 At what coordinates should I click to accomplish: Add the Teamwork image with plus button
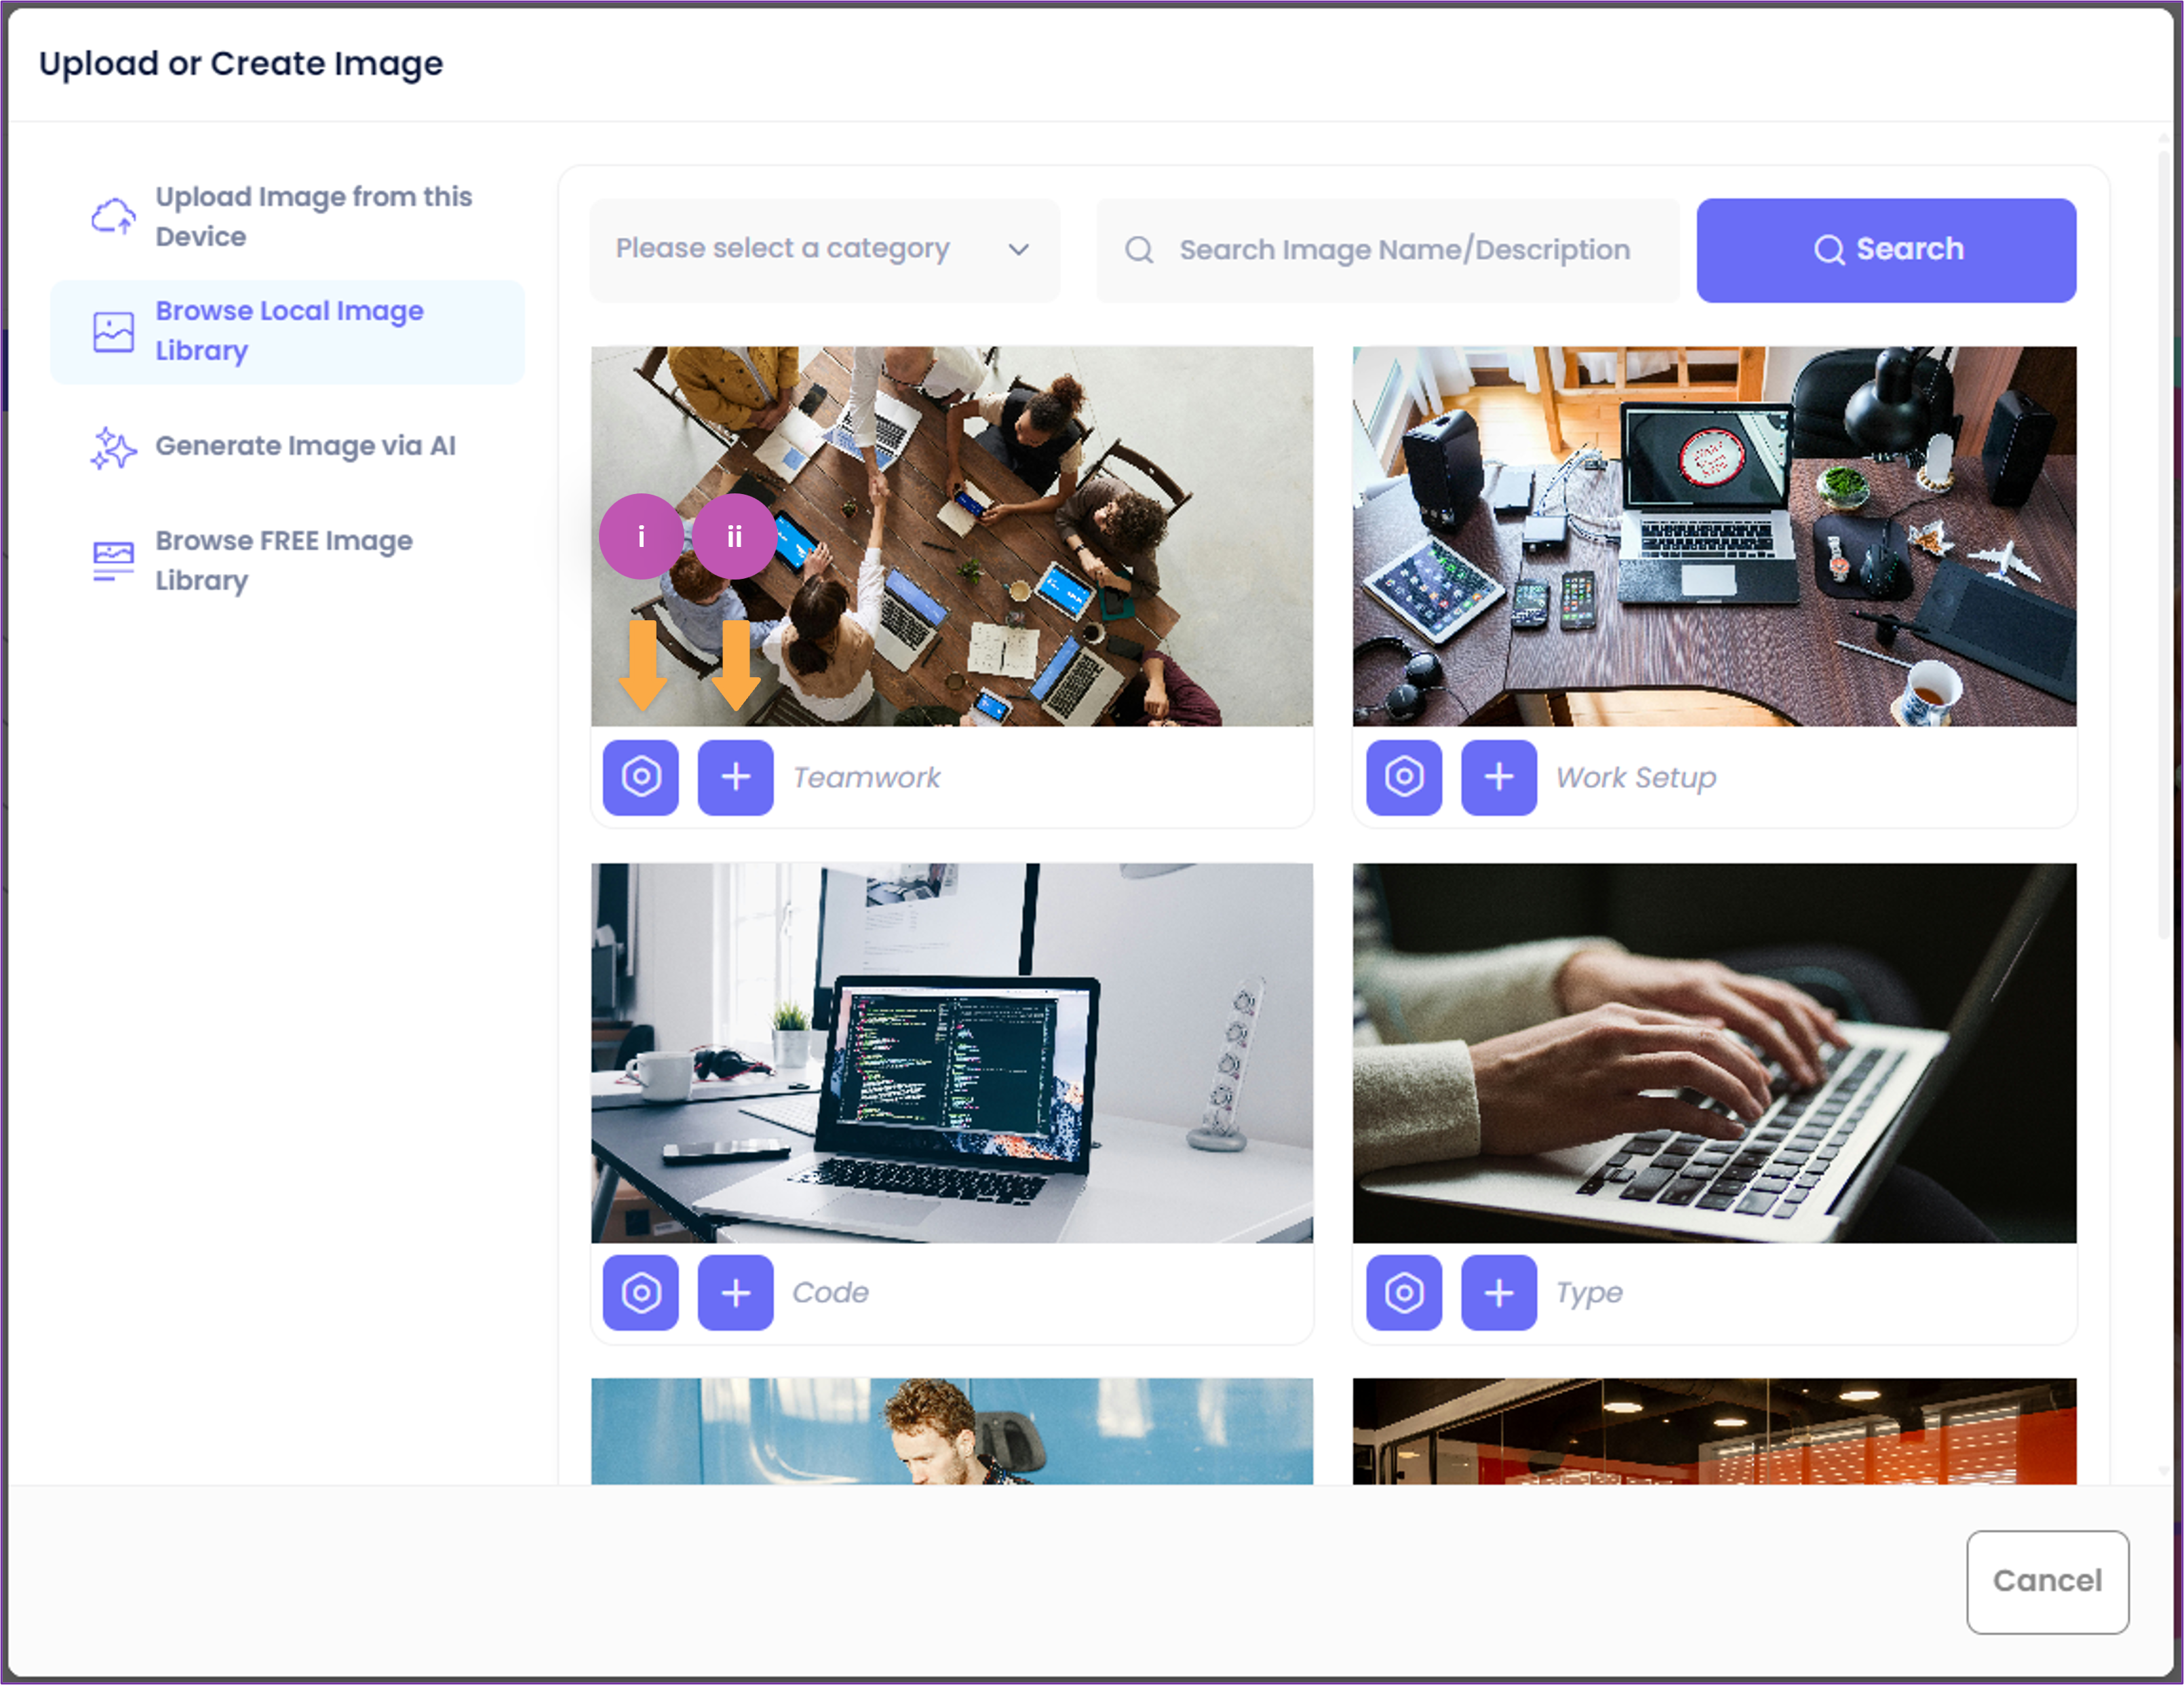point(735,778)
